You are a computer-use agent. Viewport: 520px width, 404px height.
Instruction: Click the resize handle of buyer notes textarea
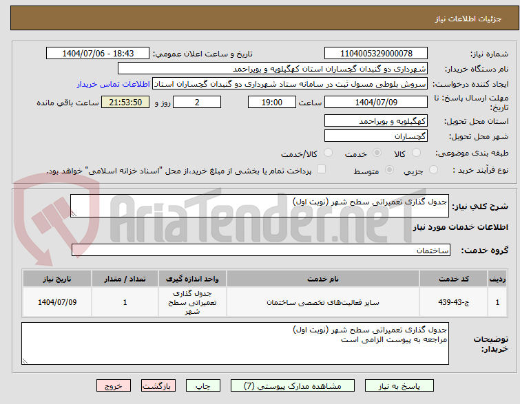(x=25, y=361)
